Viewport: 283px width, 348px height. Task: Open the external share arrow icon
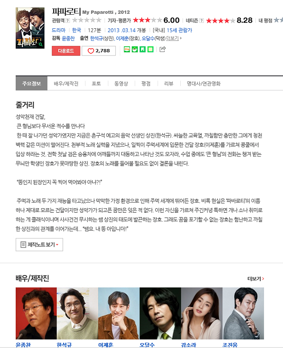point(163,49)
